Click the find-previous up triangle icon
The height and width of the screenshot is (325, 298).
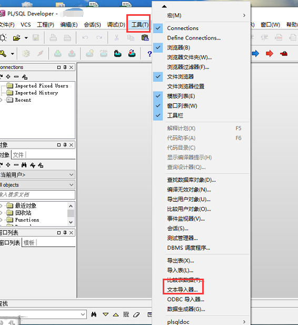pos(116,314)
